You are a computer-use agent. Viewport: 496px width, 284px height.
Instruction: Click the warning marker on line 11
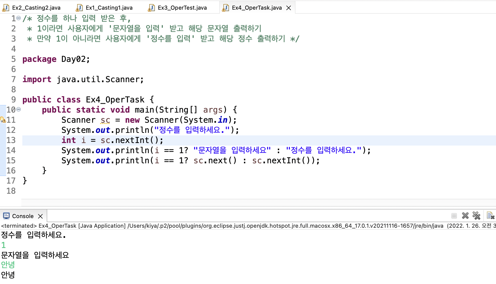3,120
